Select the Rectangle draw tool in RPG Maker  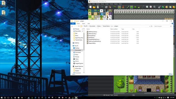131,7
